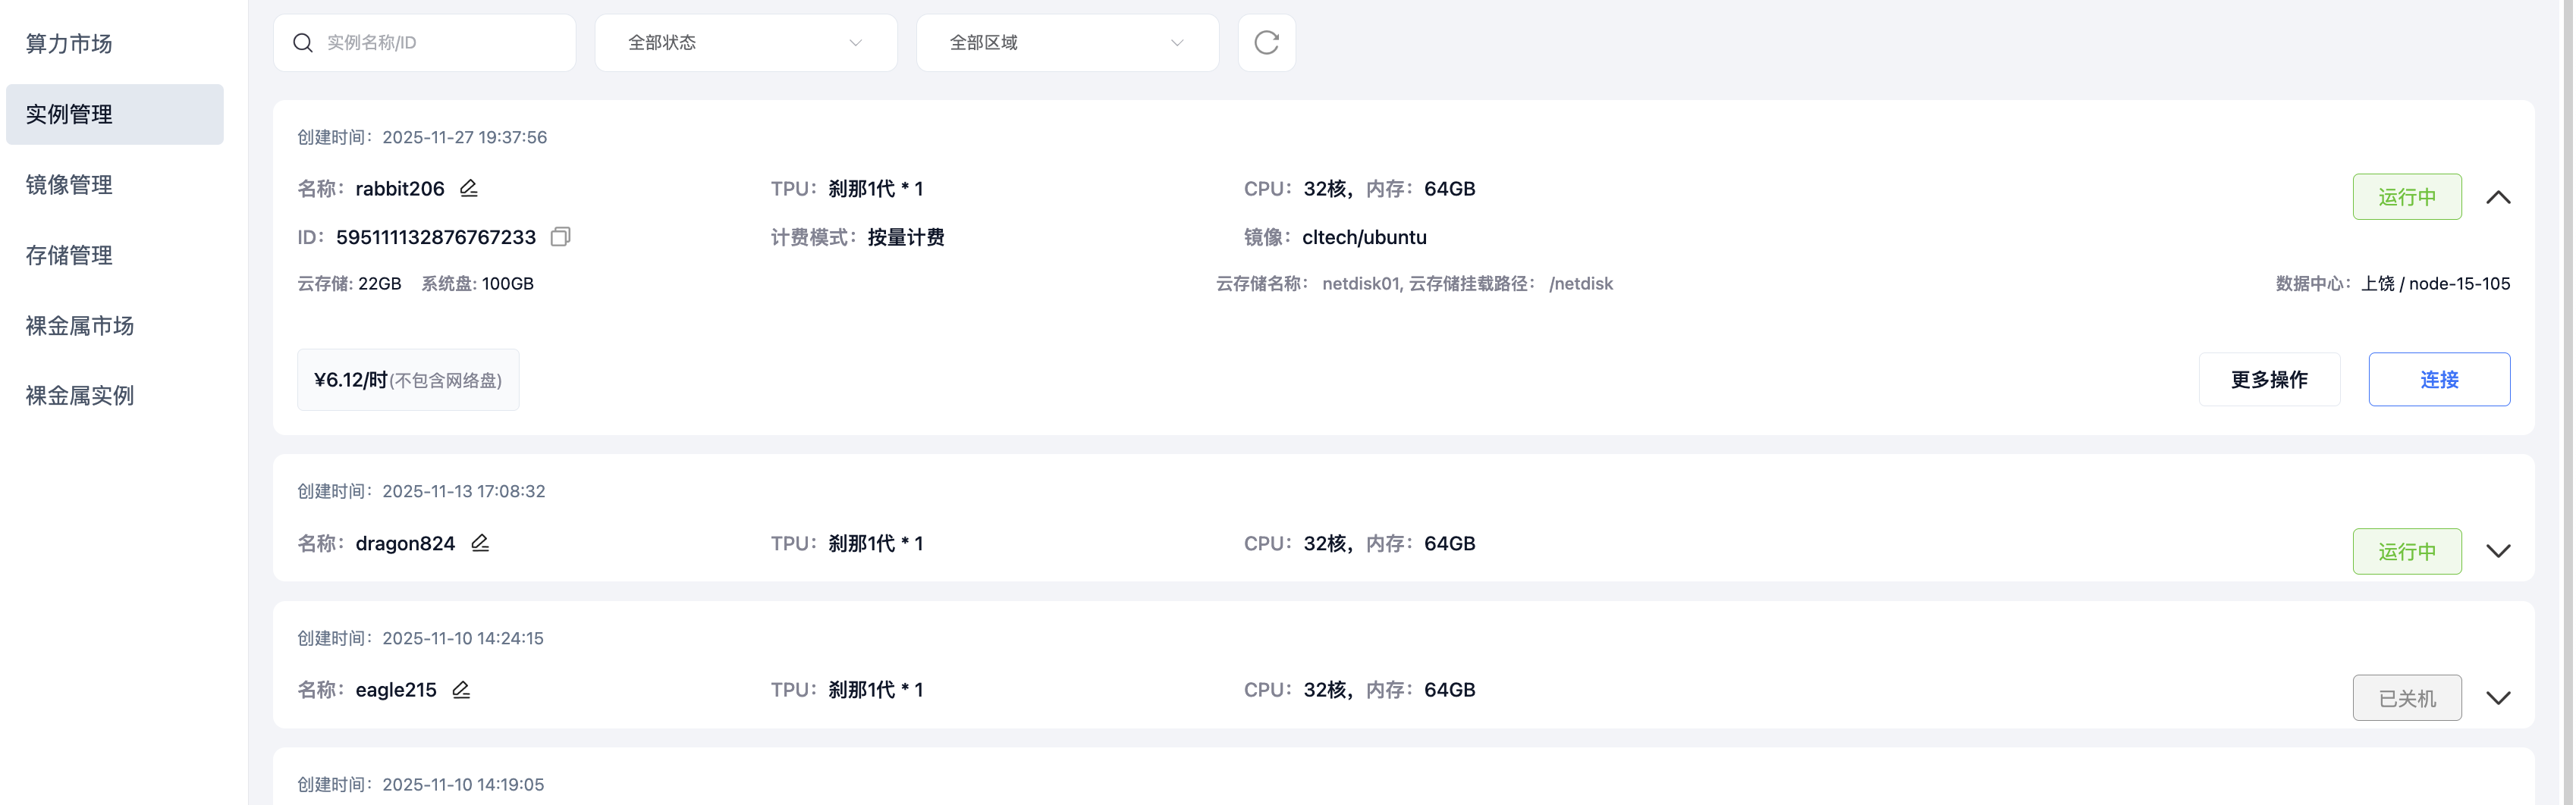Click the edit pencil next to rabbit206
Image resolution: width=2576 pixels, height=805 pixels.
click(468, 188)
